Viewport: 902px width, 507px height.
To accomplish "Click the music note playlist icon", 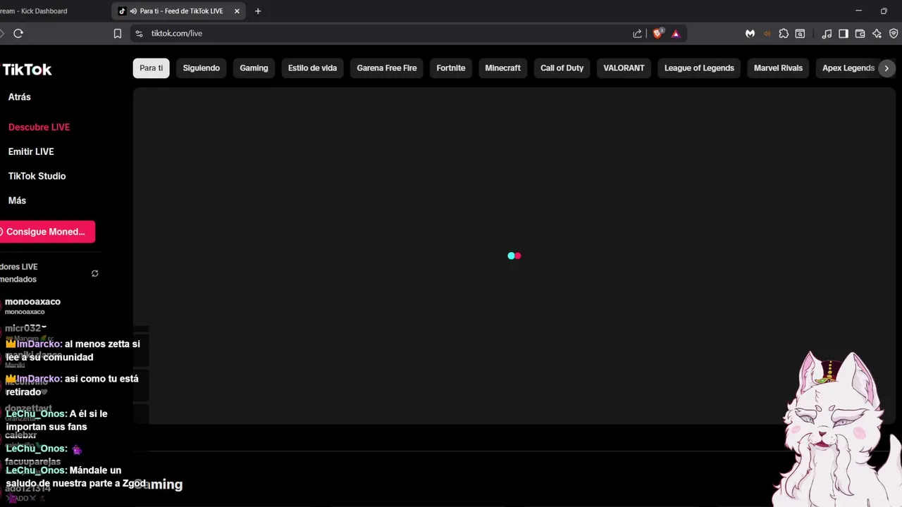I will coord(827,33).
